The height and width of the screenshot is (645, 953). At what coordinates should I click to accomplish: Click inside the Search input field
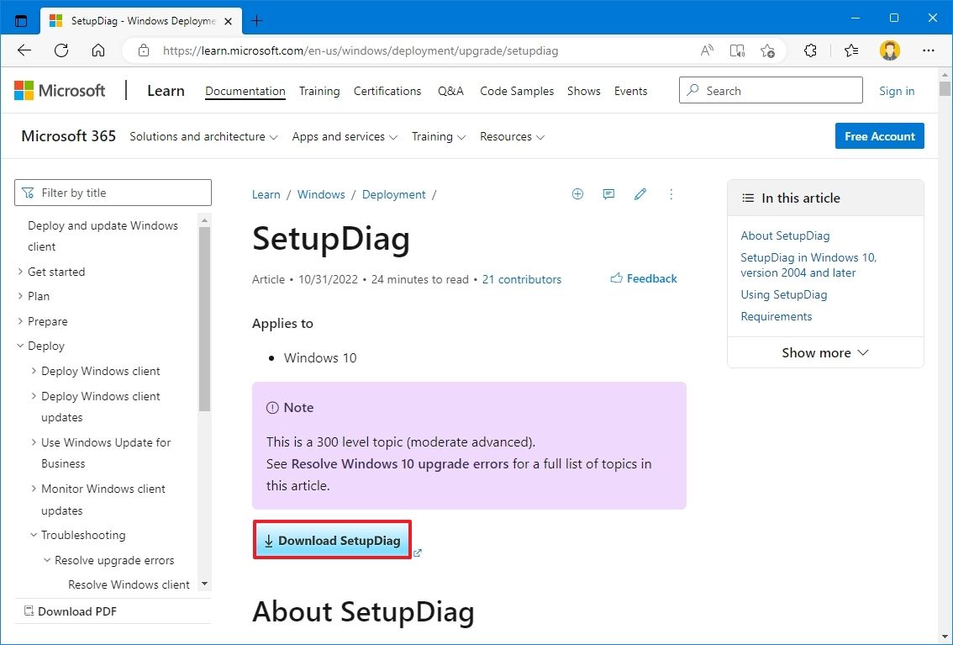coord(769,90)
